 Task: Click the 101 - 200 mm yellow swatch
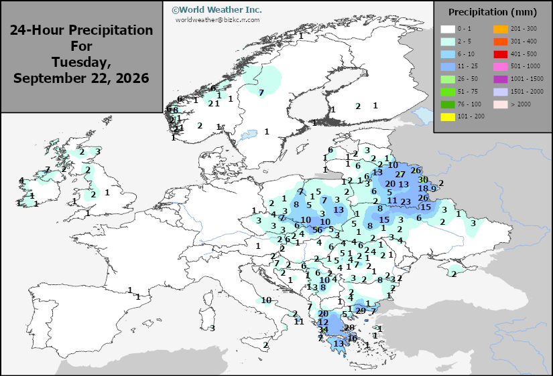(x=448, y=116)
